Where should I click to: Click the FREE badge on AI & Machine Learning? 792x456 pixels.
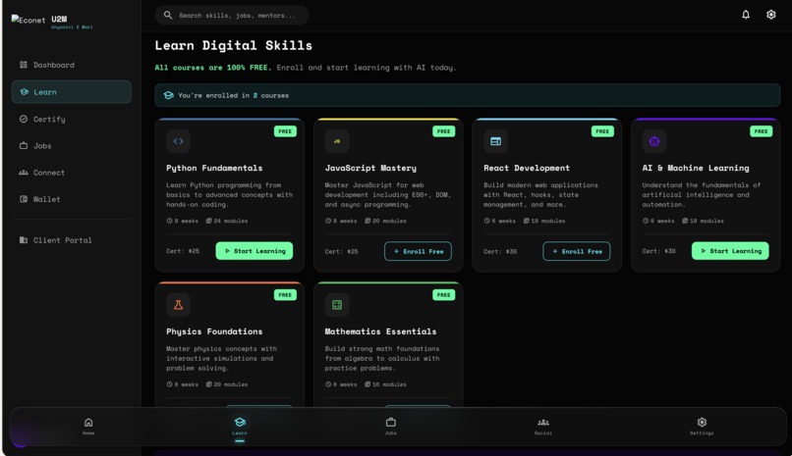762,131
